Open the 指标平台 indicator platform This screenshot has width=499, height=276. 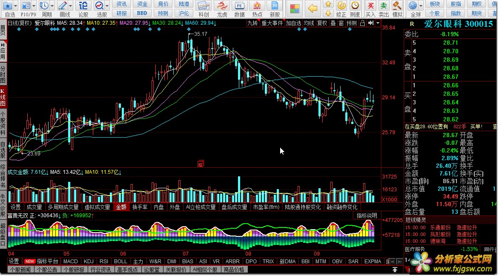tap(48, 262)
